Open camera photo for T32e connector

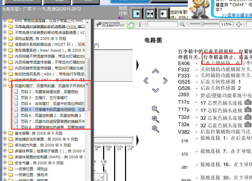248,124
